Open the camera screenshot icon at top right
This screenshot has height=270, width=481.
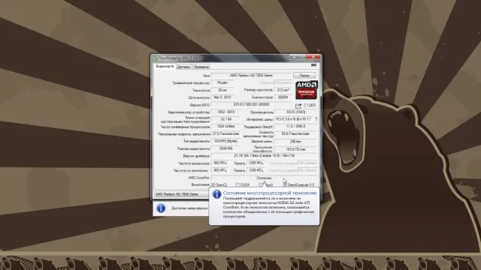tap(313, 65)
